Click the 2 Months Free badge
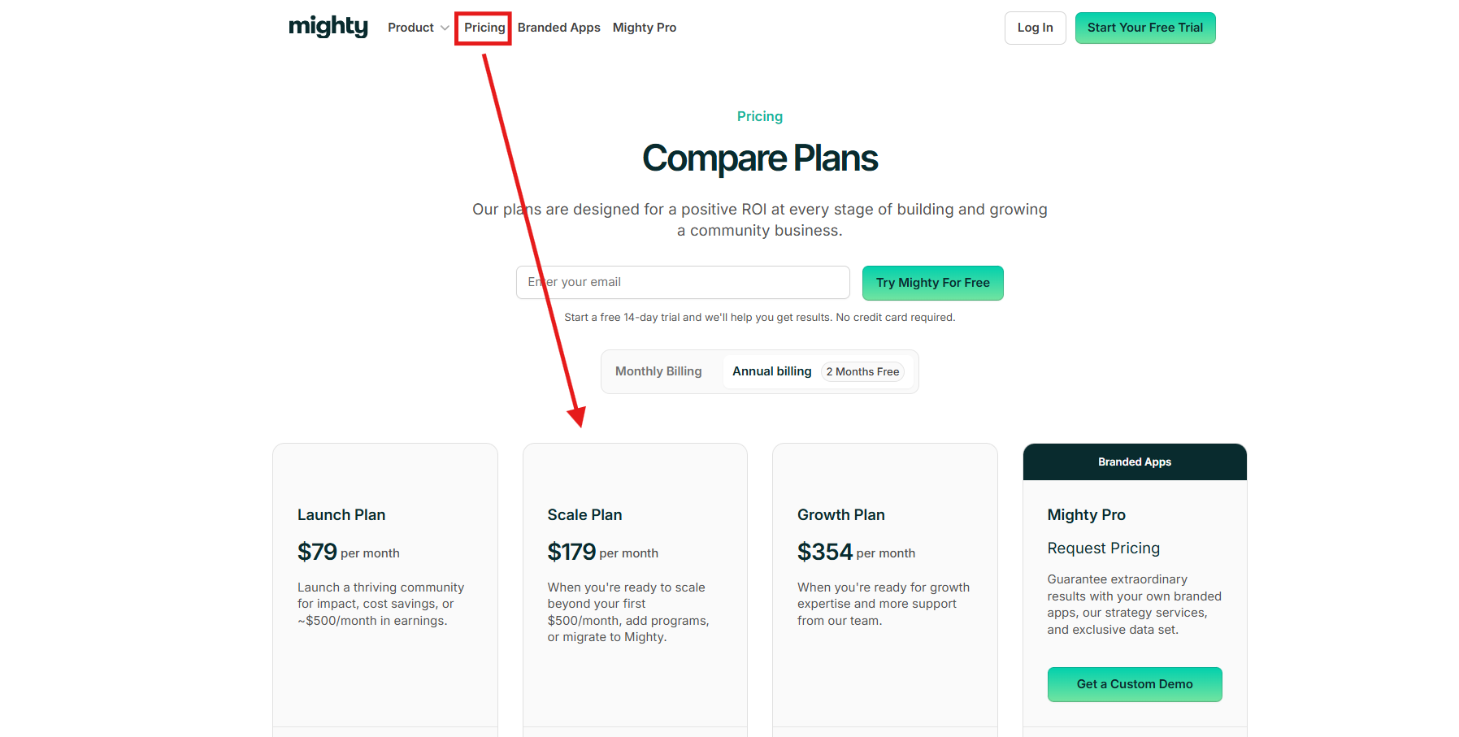This screenshot has height=737, width=1459. pos(862,371)
